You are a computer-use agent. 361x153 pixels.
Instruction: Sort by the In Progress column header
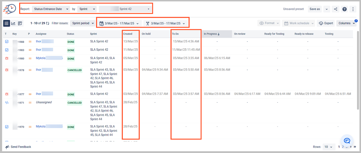pyautogui.click(x=217, y=34)
